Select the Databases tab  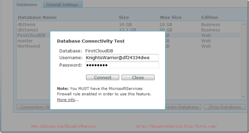(x=27, y=4)
